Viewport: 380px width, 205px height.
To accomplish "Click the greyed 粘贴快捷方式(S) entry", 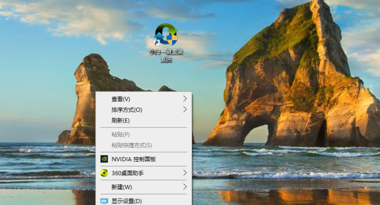I will [x=144, y=145].
